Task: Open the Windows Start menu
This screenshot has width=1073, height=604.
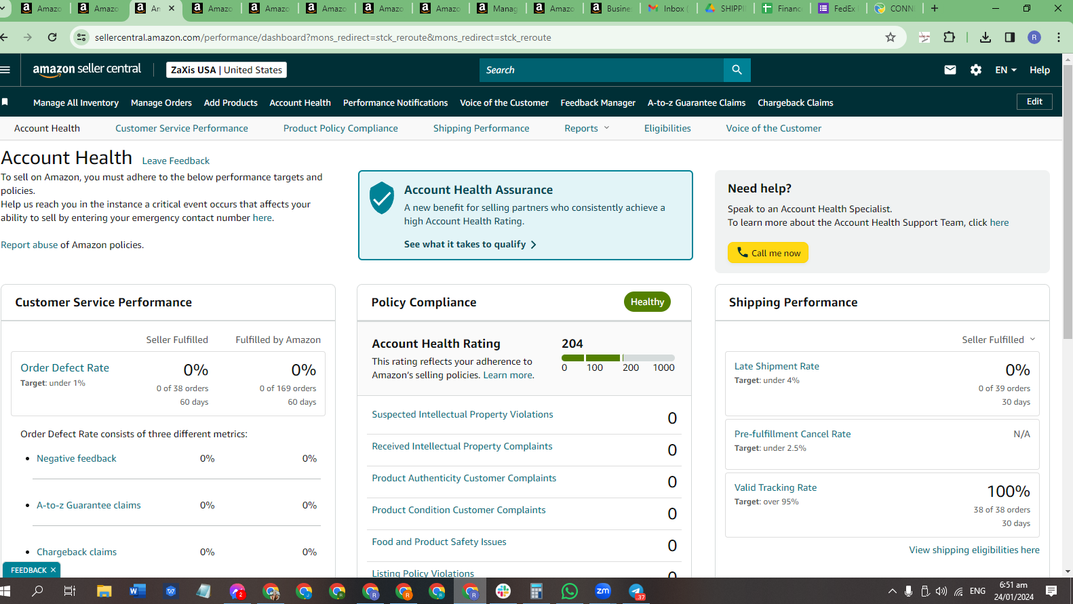Action: point(6,591)
